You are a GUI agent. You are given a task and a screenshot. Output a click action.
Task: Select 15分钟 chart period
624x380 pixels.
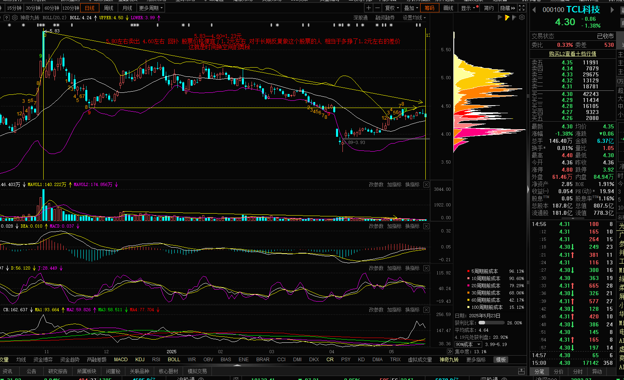click(x=14, y=8)
